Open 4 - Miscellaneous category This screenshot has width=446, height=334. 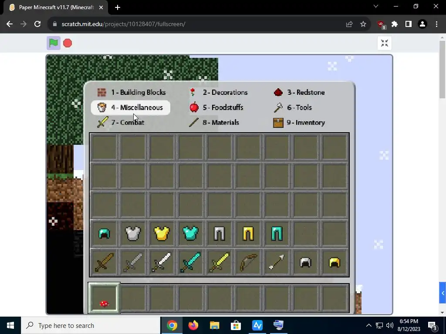point(131,108)
